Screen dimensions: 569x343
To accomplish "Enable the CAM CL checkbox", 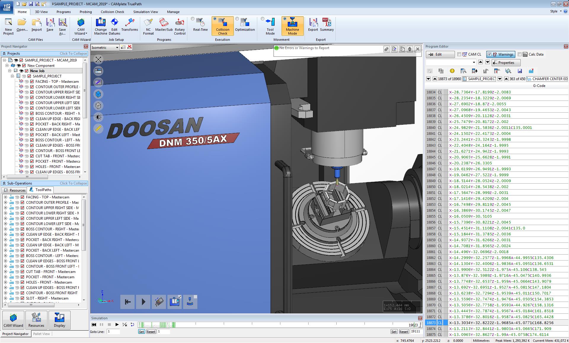I will [459, 54].
